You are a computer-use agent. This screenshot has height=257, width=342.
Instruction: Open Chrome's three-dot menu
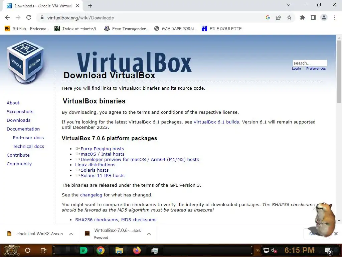coord(335,18)
